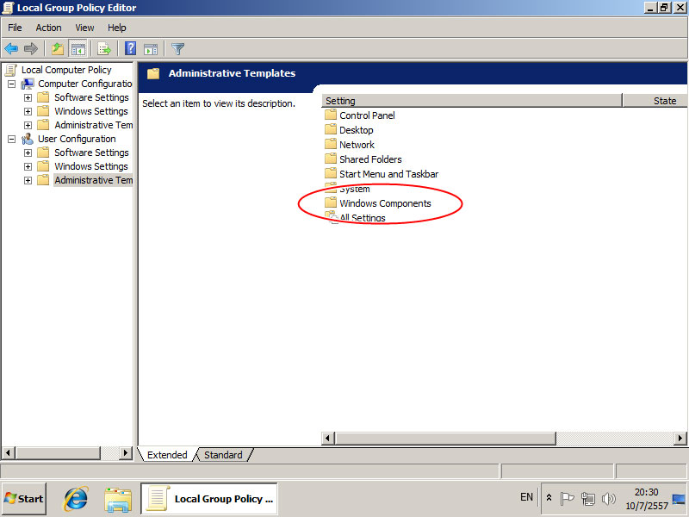Select the Computer Configuration label

tap(84, 84)
